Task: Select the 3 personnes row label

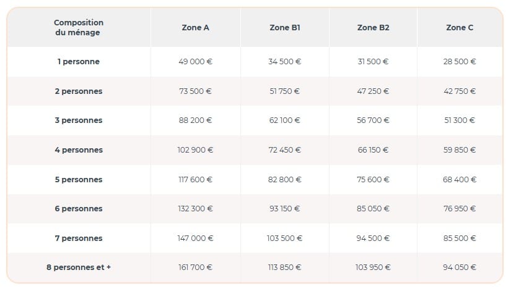Action: (x=78, y=120)
